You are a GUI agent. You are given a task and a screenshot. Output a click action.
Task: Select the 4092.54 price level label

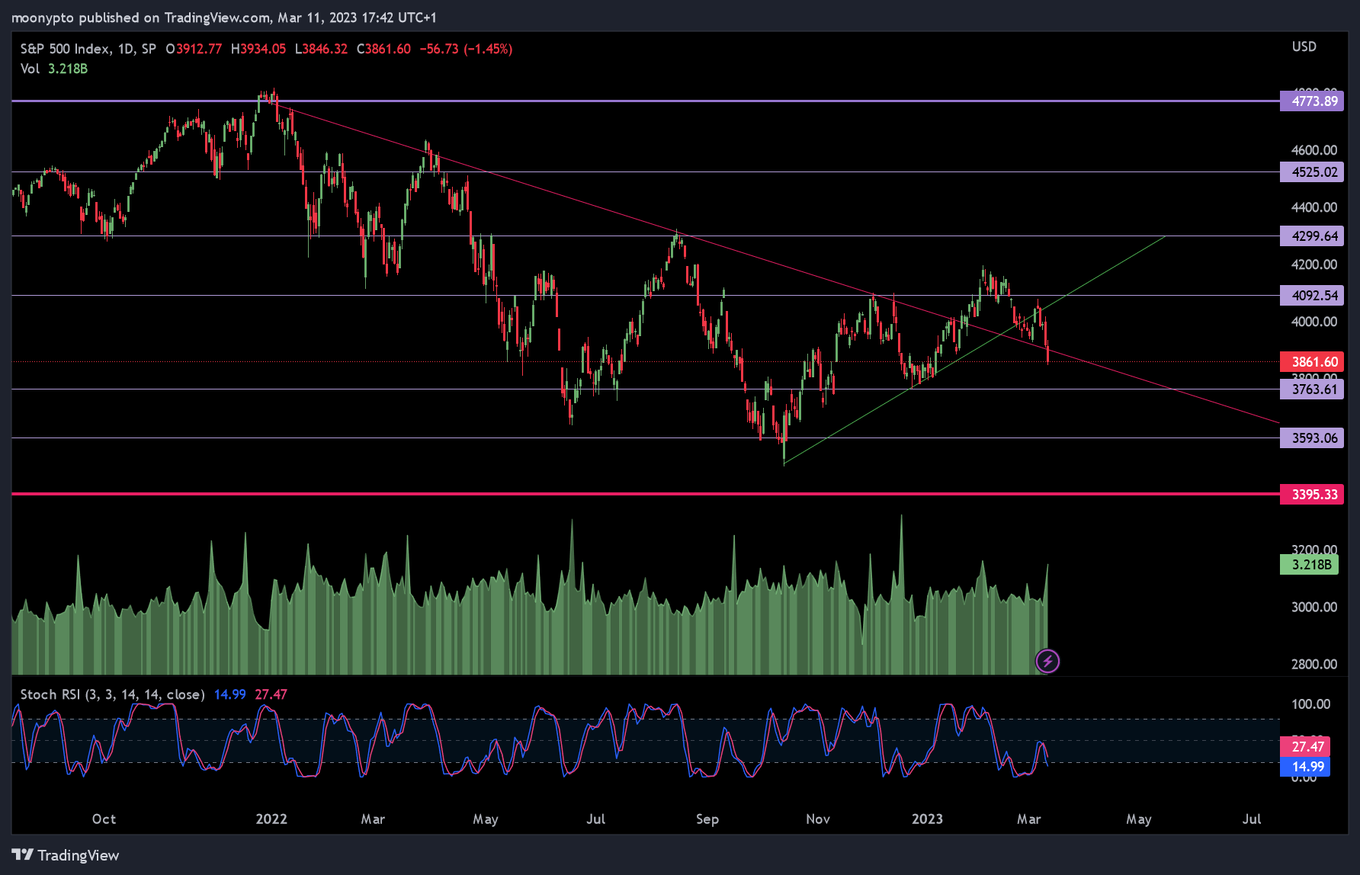tap(1312, 296)
